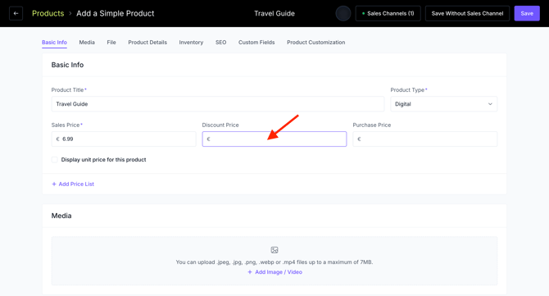The image size is (549, 296).
Task: Click the Media section heading
Action: click(61, 216)
